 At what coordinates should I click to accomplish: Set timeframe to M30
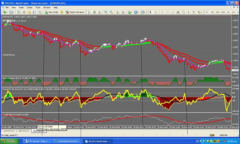223,12
